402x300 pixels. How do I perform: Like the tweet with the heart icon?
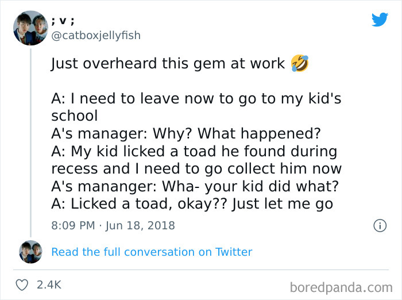pos(22,285)
